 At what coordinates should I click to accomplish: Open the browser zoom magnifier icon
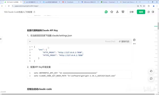pyautogui.click(x=141, y=6)
